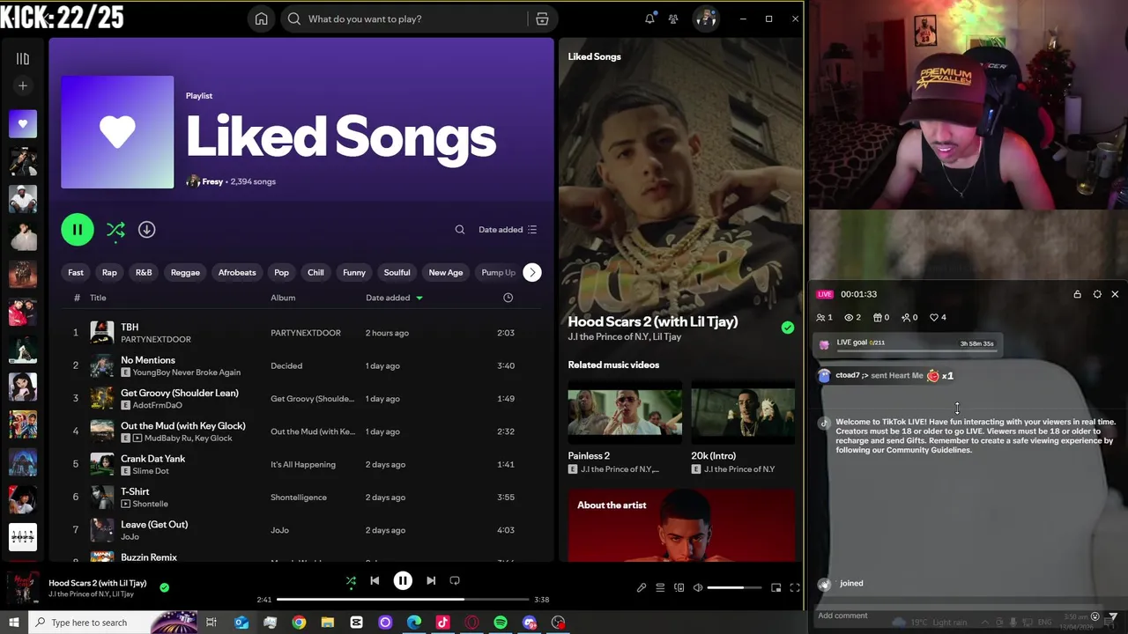Toggle shuffle for Liked Songs playlist
The height and width of the screenshot is (634, 1128).
click(115, 230)
